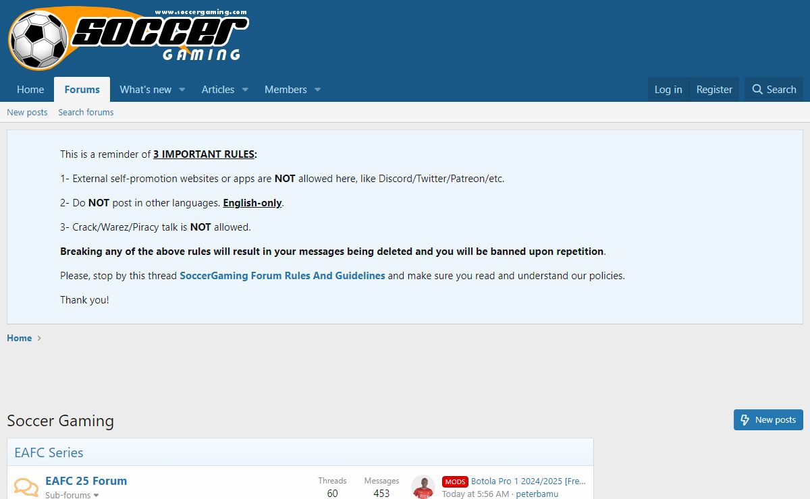
Task: Click the search magnifier icon
Action: [757, 90]
